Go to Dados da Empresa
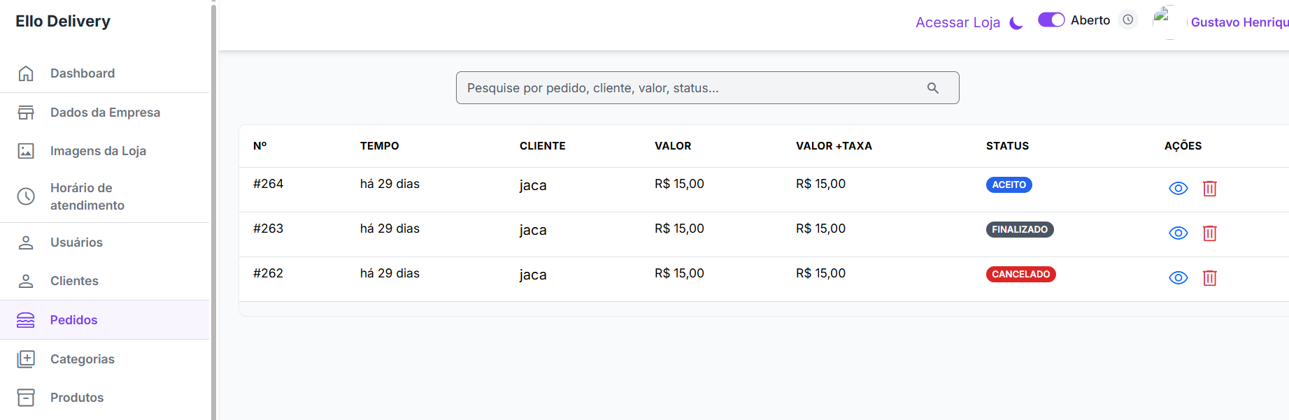 pyautogui.click(x=105, y=113)
